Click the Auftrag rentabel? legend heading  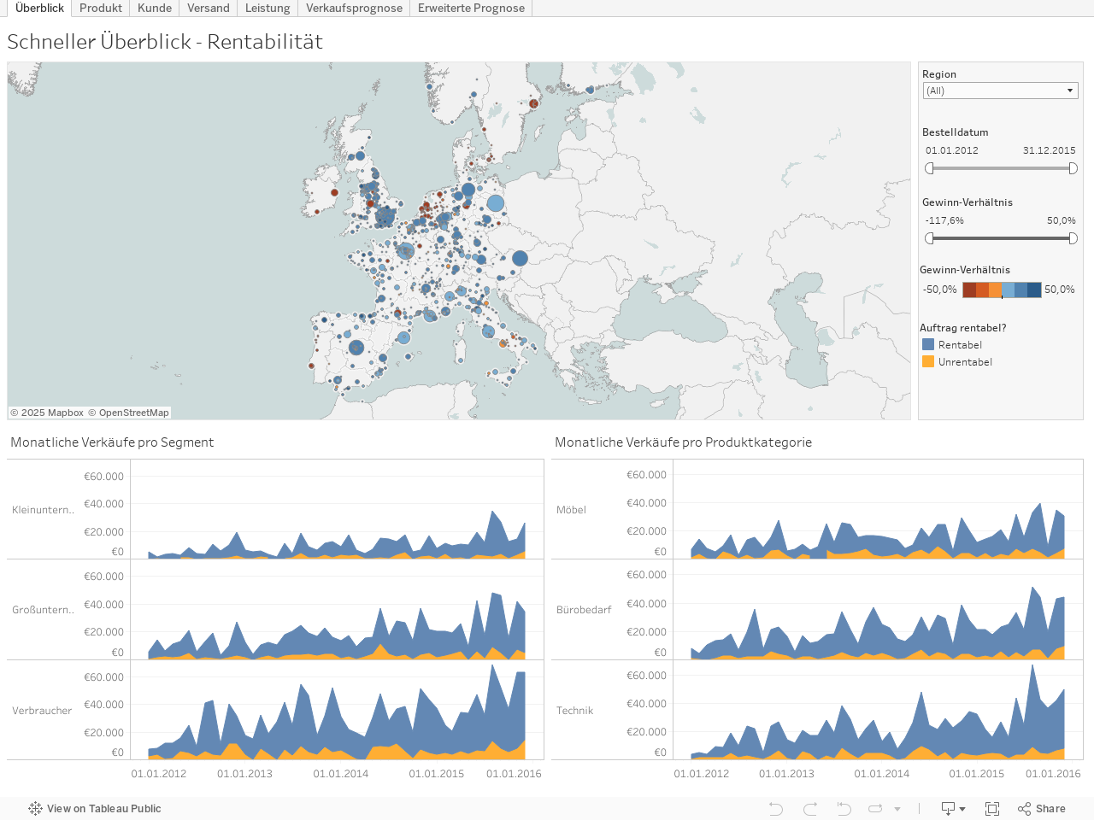click(x=963, y=328)
